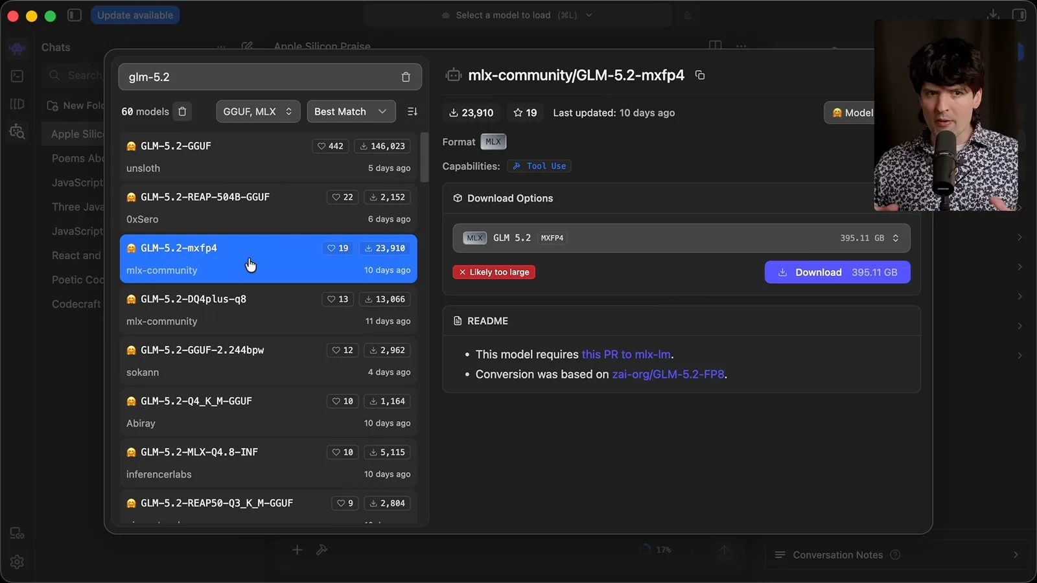Open the Best Match sort dropdown
The image size is (1037, 583).
351,111
